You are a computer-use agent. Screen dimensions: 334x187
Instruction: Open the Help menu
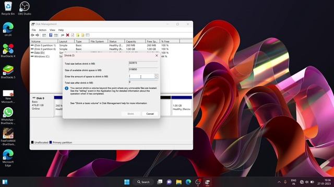point(61,30)
